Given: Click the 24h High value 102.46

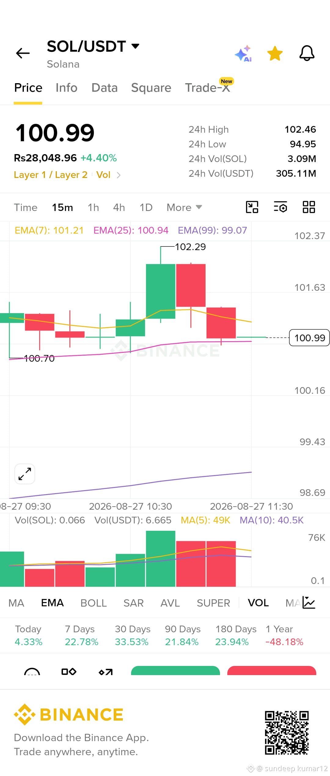Looking at the screenshot, I should 300,129.
